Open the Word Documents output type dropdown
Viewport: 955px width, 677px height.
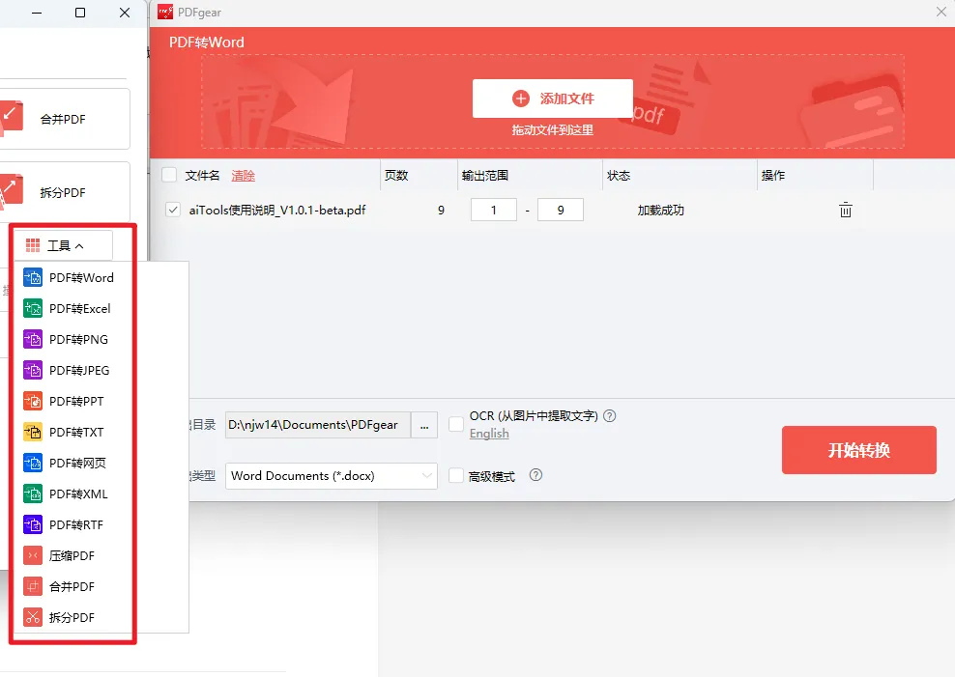pos(332,476)
